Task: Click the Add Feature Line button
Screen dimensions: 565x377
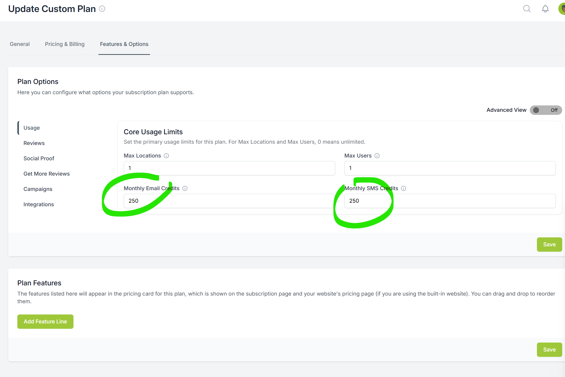Action: tap(45, 322)
